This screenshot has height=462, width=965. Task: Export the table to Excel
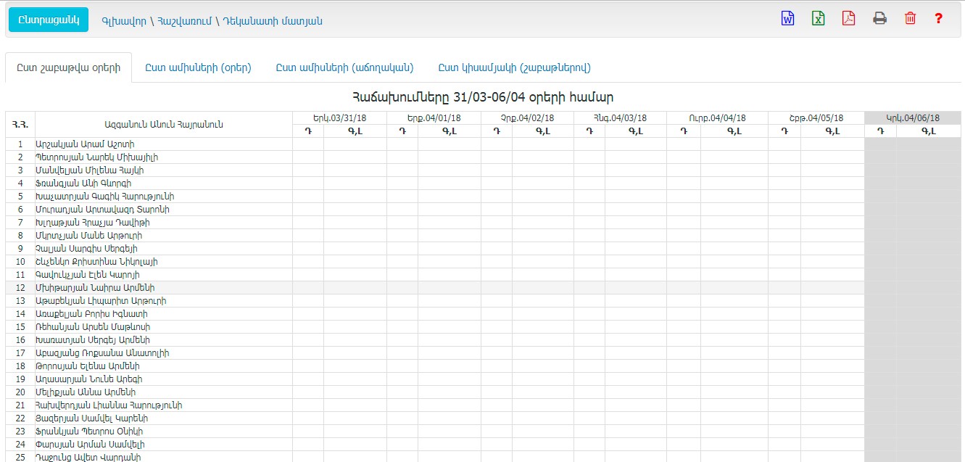tap(818, 19)
